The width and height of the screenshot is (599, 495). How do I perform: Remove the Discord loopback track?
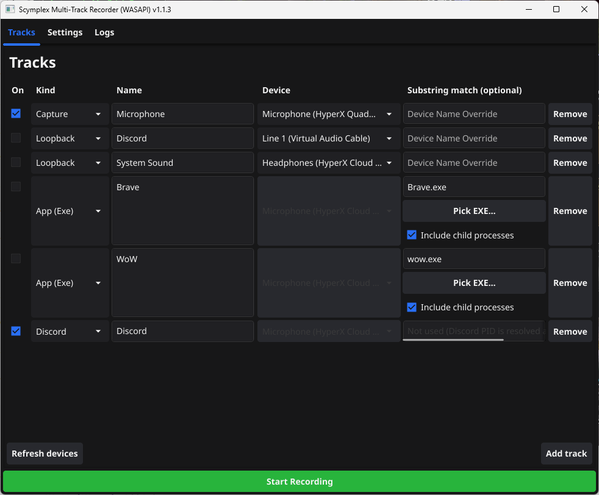[x=570, y=138]
